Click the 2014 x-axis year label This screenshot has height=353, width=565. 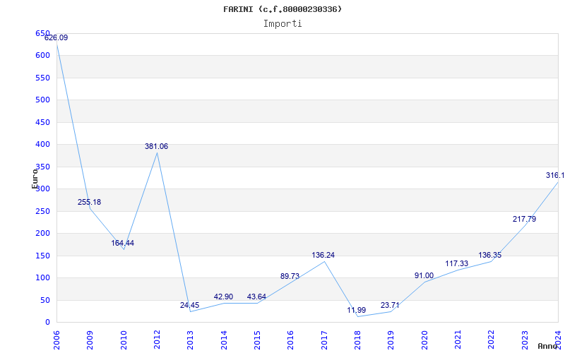pos(224,340)
